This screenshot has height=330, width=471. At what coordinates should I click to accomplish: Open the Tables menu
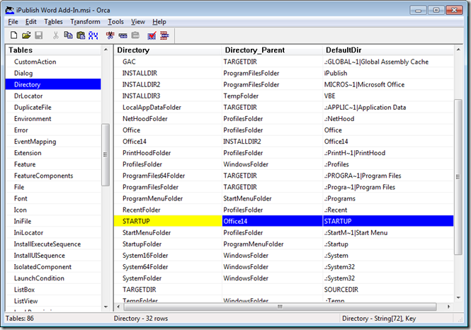point(53,22)
